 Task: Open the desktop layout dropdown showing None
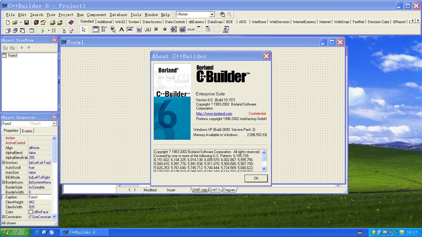tap(212, 14)
